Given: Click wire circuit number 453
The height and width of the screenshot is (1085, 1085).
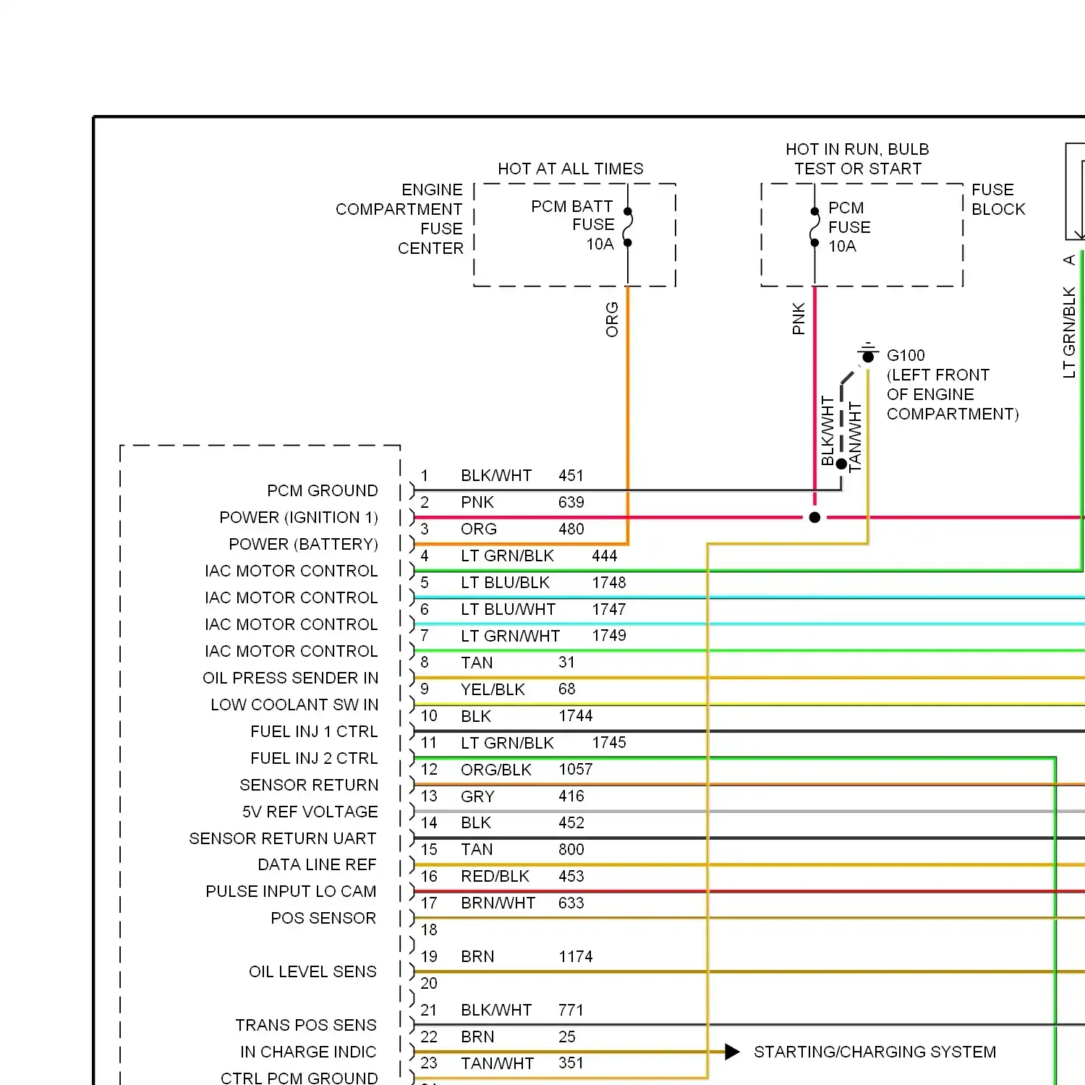Looking at the screenshot, I should pyautogui.click(x=571, y=876).
